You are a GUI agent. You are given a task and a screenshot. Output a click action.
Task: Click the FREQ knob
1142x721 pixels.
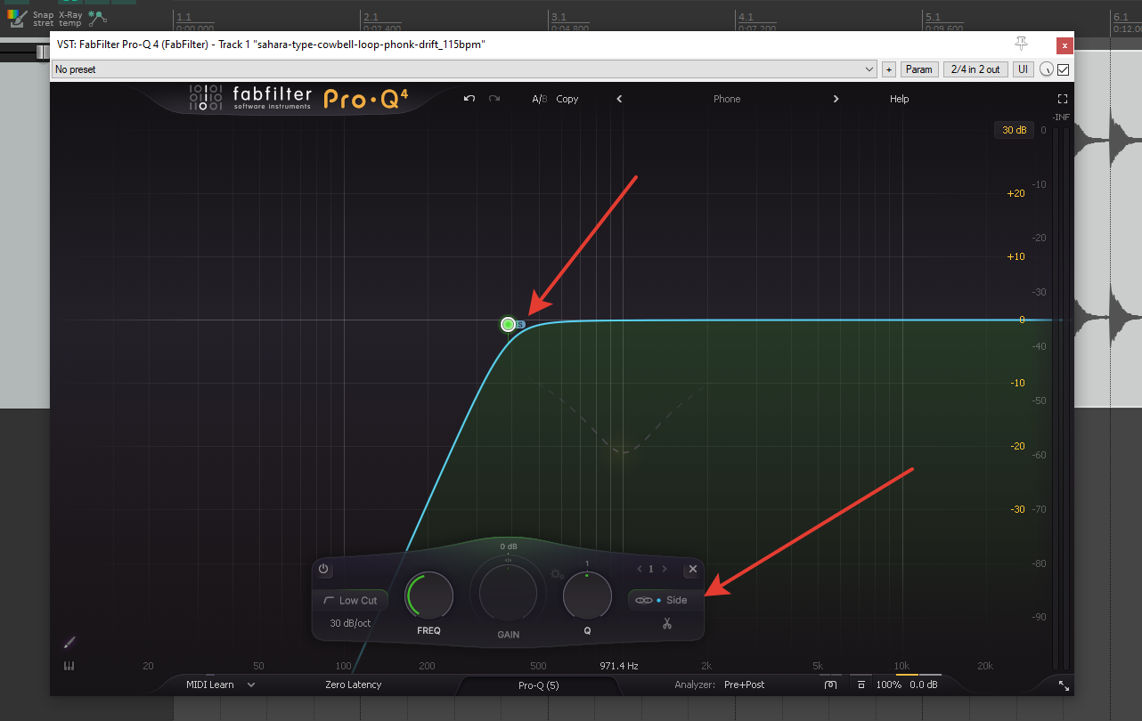click(x=428, y=595)
